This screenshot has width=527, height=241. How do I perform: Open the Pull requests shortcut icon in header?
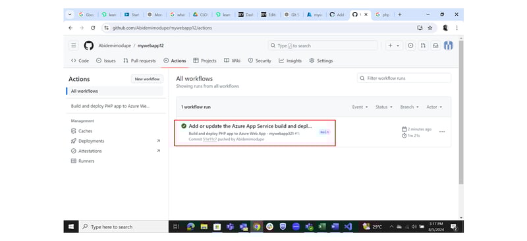(423, 45)
